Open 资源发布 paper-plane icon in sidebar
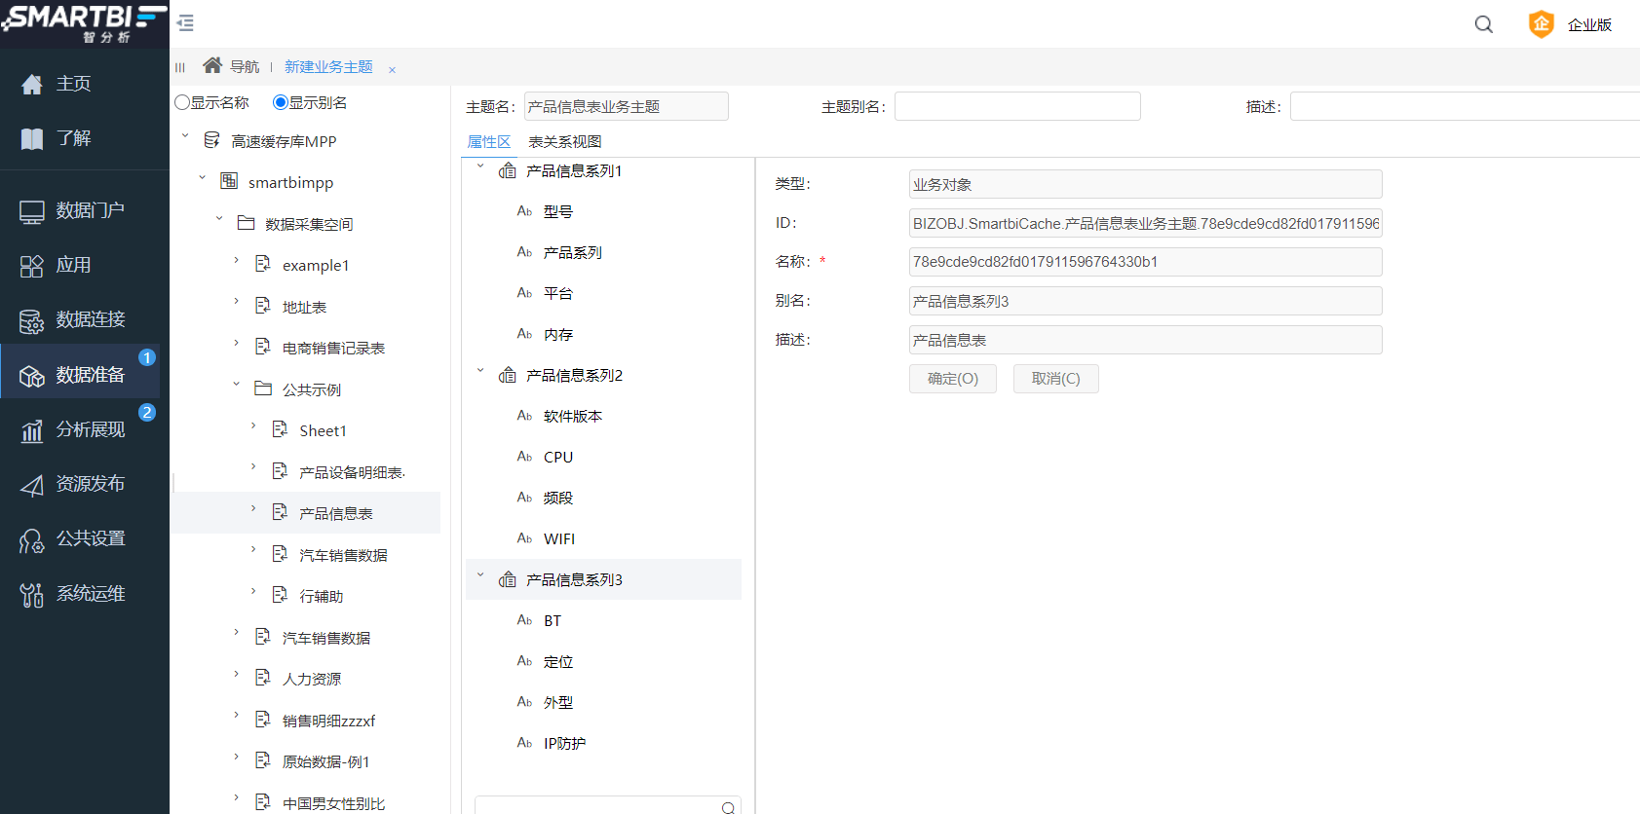 (32, 485)
